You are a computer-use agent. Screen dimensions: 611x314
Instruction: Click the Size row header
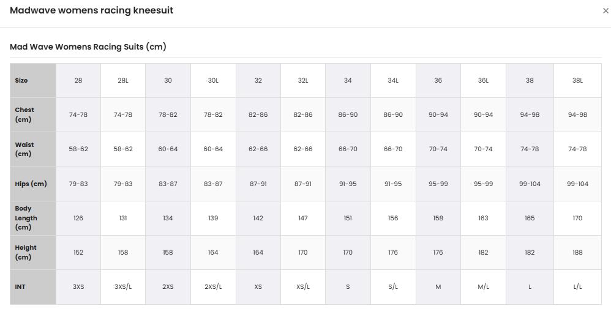coord(33,81)
